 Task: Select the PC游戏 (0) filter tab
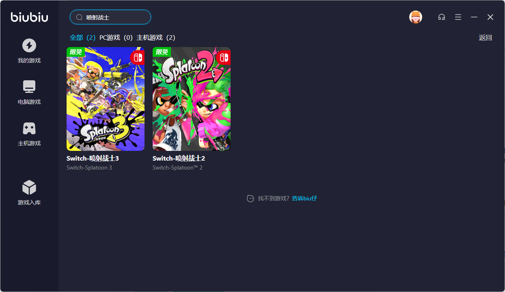pos(116,38)
